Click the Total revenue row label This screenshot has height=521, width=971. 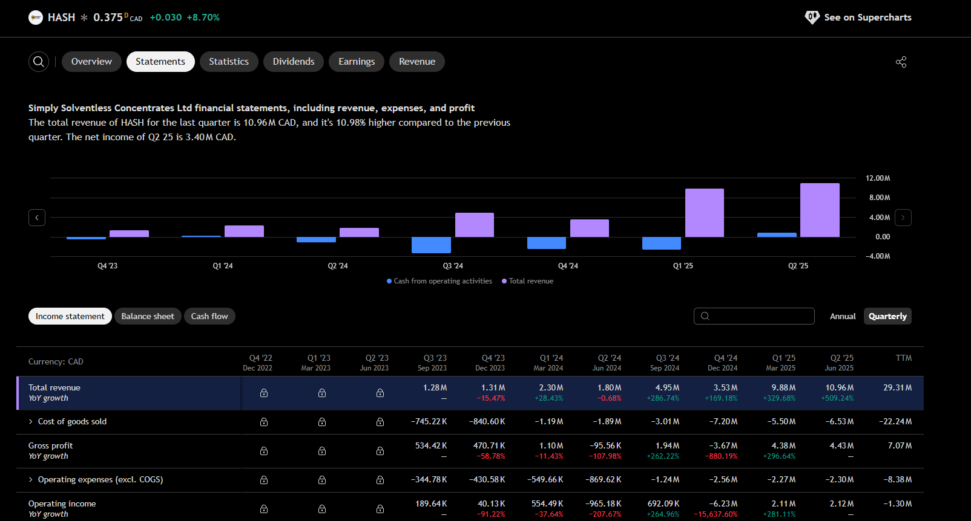click(x=54, y=387)
